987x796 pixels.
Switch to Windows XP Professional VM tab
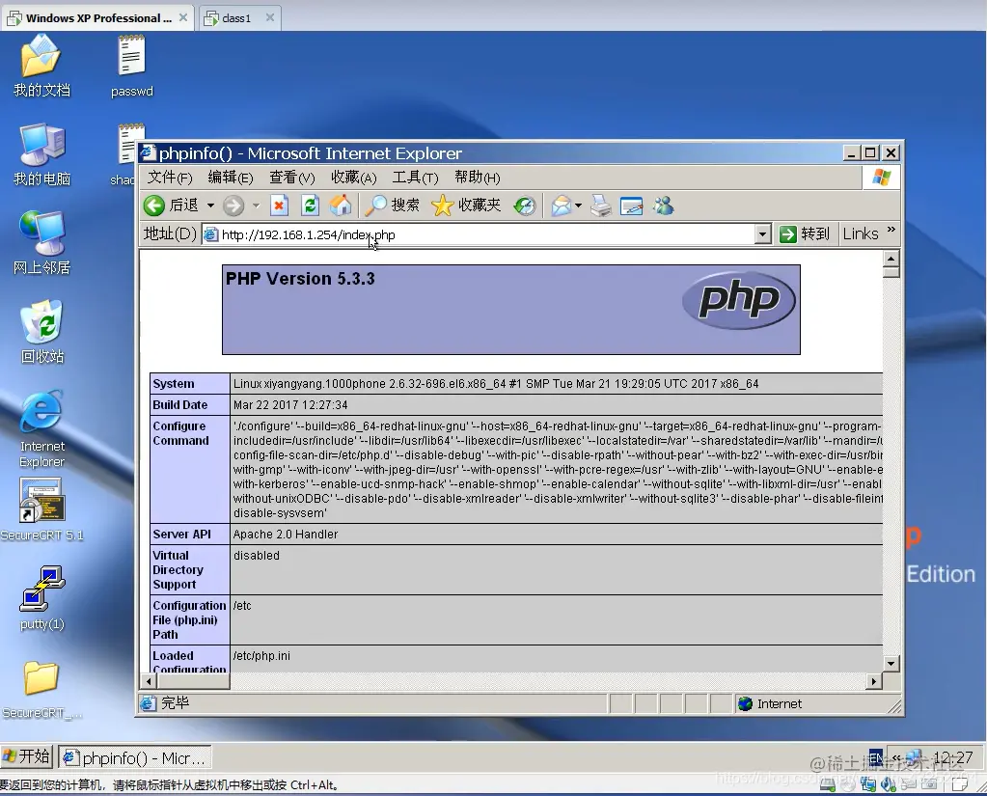(x=98, y=18)
